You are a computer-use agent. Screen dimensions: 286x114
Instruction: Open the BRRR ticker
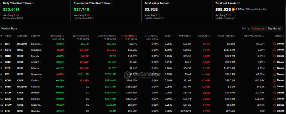tap(8, 86)
